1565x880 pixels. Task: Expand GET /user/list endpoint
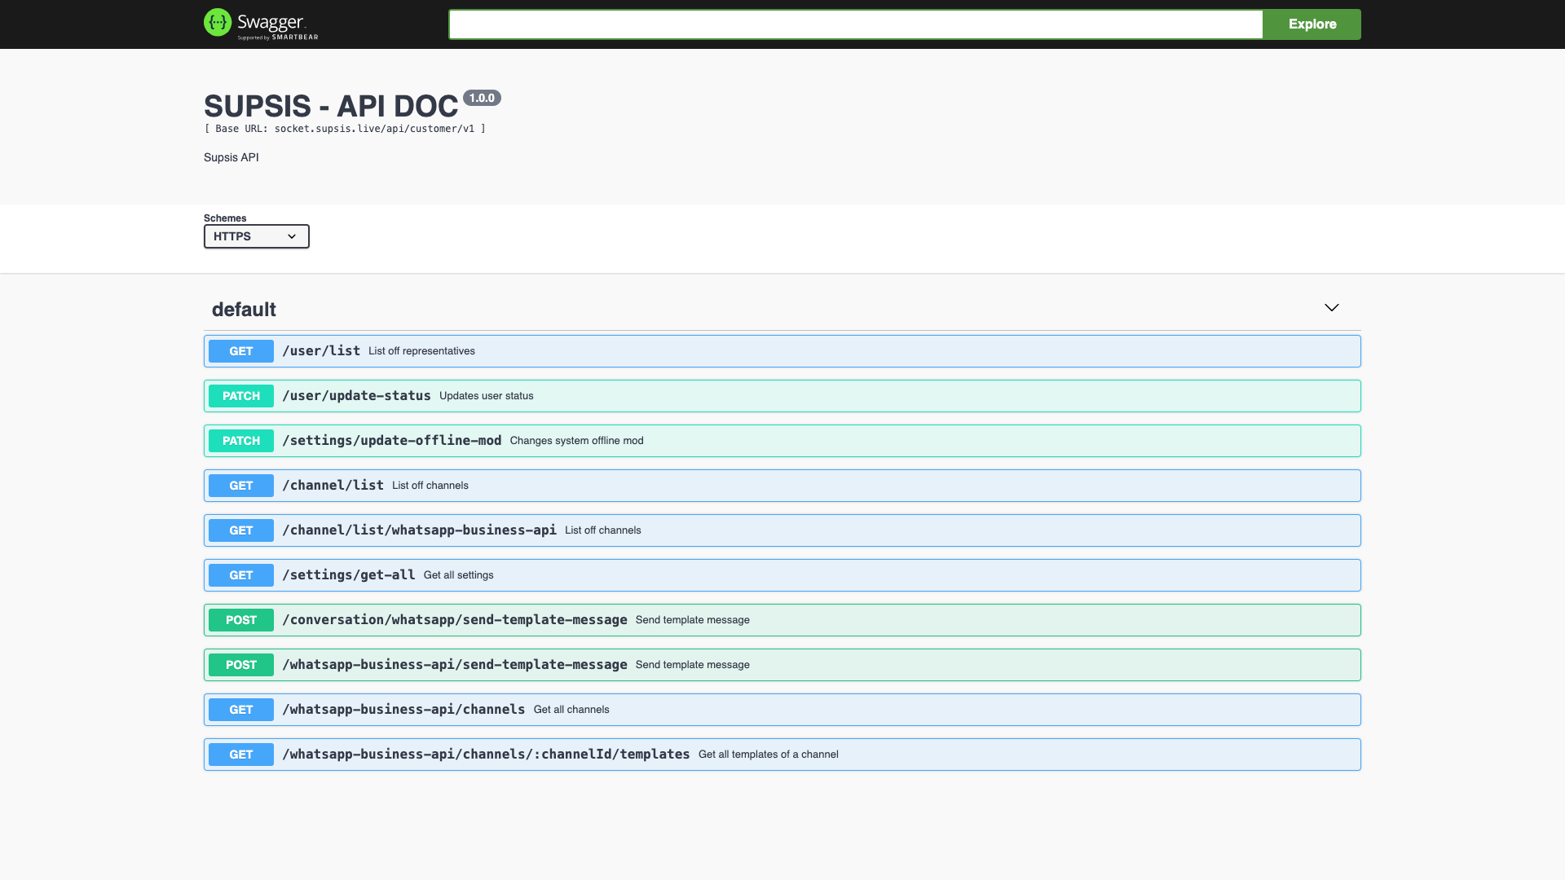click(x=782, y=351)
